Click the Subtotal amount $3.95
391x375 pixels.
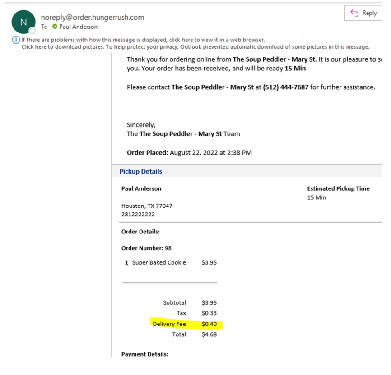point(209,302)
